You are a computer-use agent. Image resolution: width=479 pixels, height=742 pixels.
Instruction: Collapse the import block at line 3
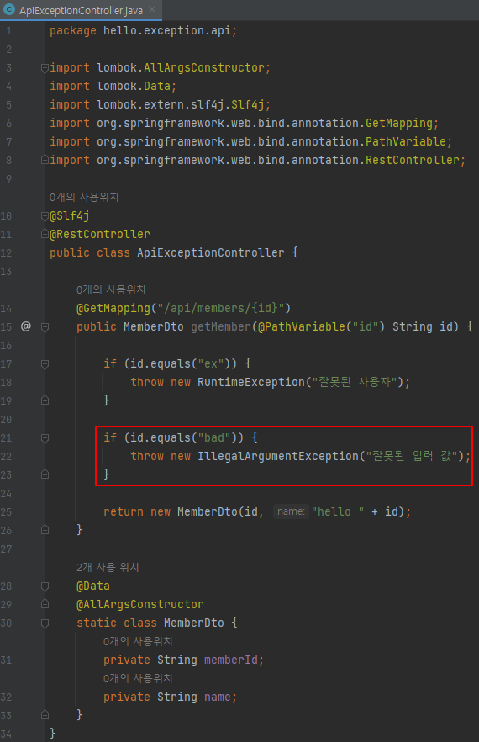click(45, 67)
